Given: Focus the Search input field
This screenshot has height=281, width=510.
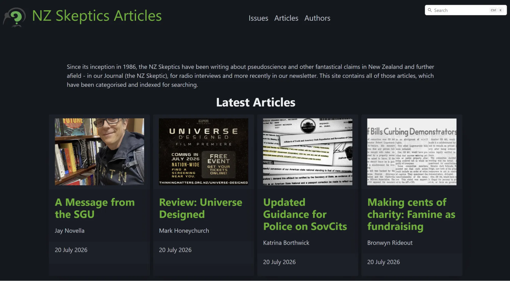Looking at the screenshot, I should click(466, 10).
